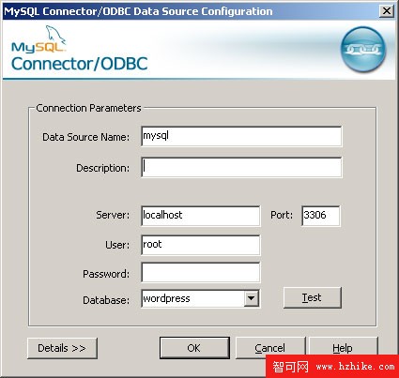The width and height of the screenshot is (399, 378).
Task: Click the "User:" label
Action: click(117, 245)
